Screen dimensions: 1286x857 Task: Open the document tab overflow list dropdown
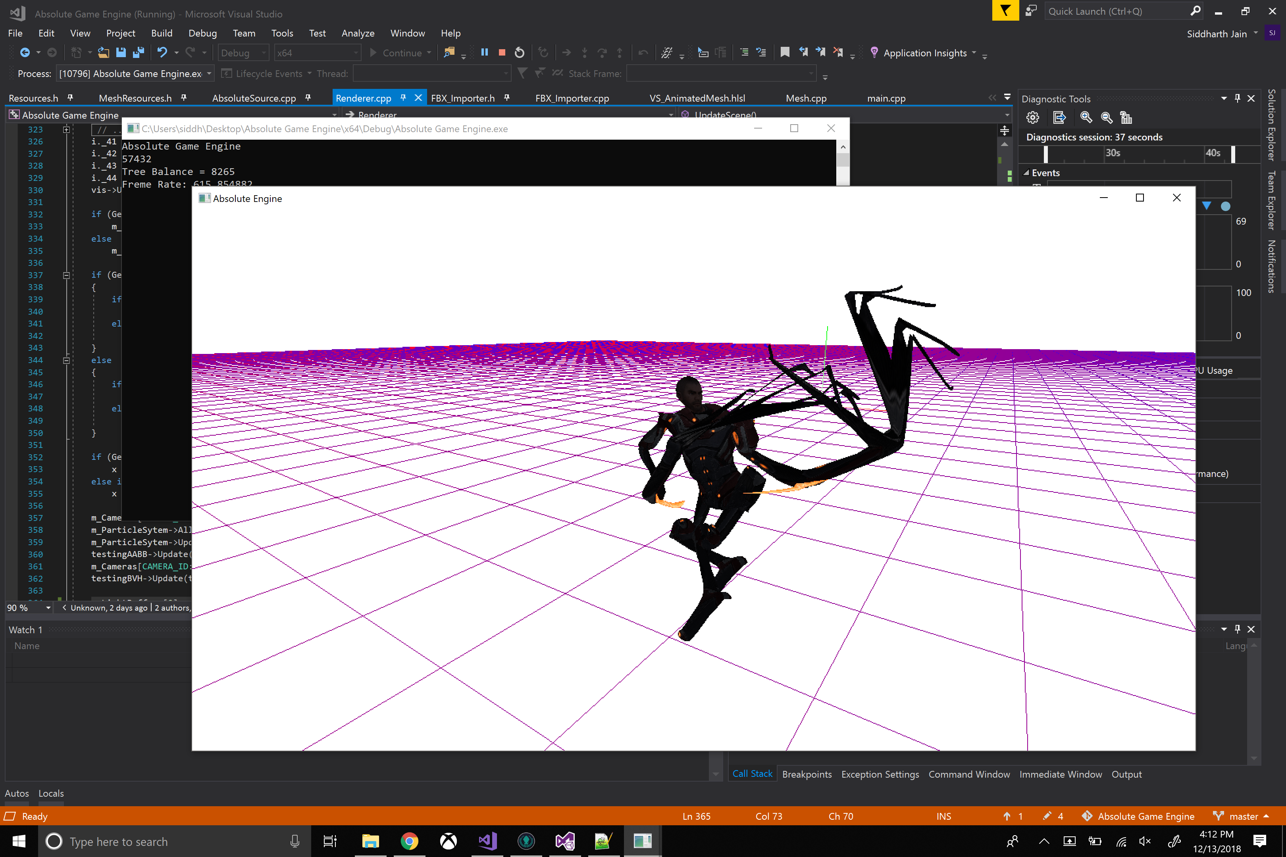[1007, 97]
